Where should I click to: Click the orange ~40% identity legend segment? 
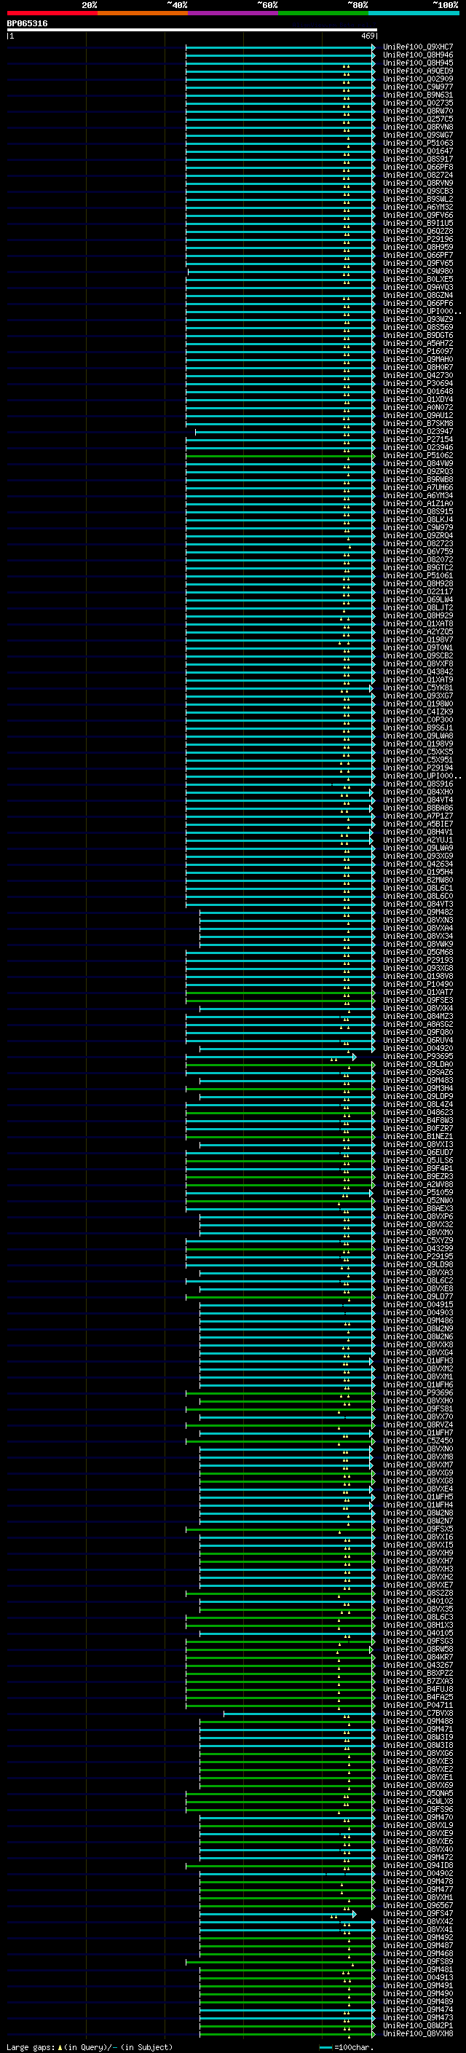[143, 13]
